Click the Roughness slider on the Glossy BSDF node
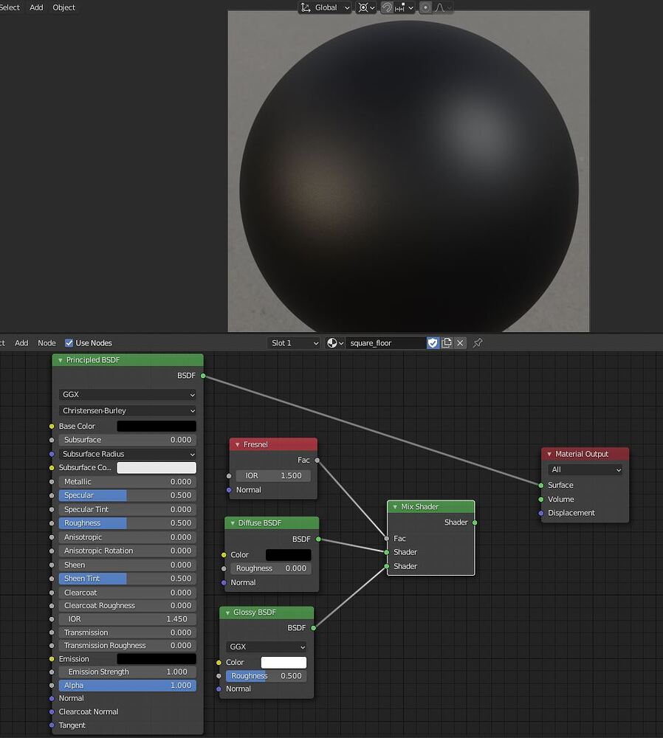 (266, 675)
